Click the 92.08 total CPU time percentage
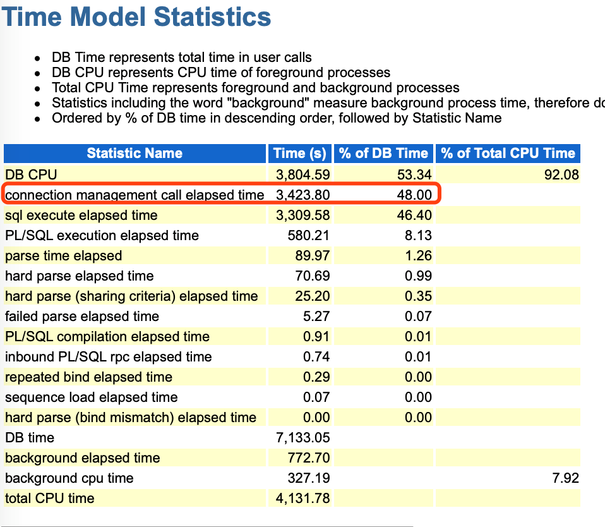The image size is (605, 527). pyautogui.click(x=561, y=175)
